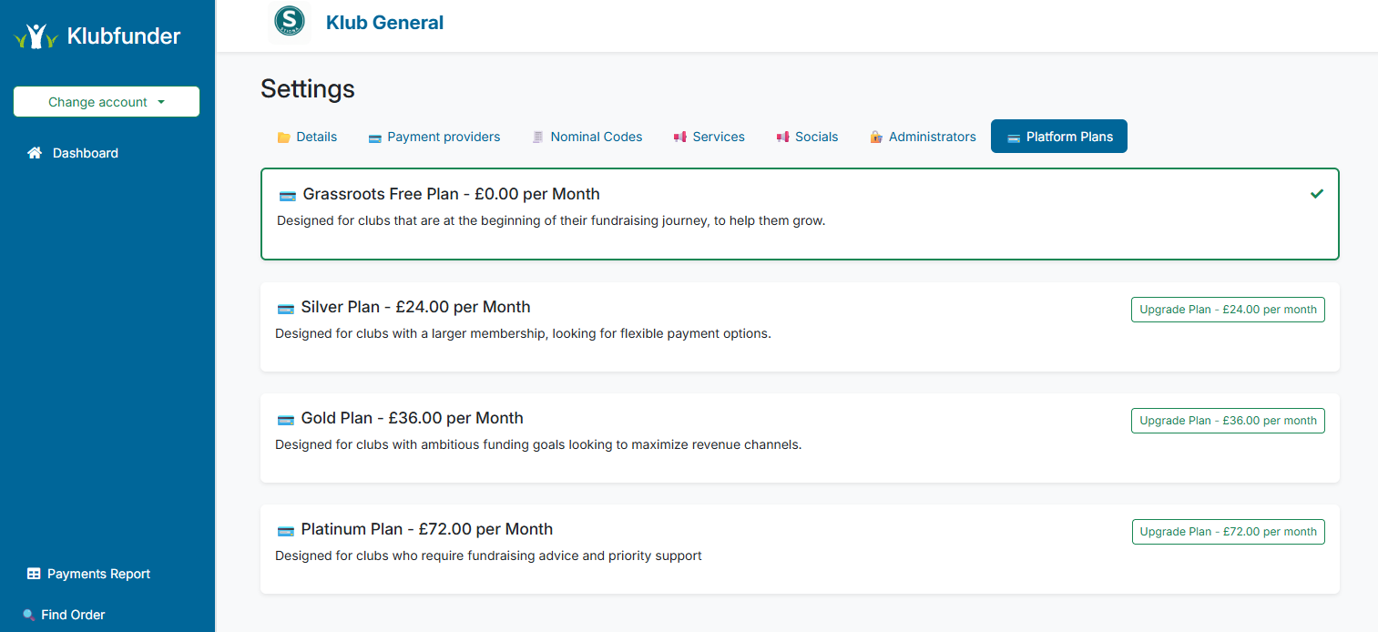
Task: Open the Administrators tab
Action: 923,137
